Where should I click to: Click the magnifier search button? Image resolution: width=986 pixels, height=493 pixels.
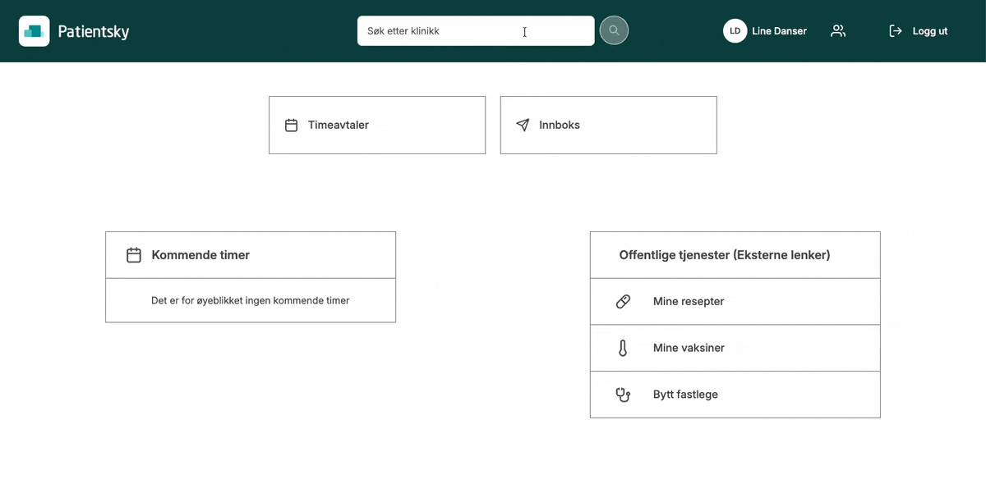coord(614,30)
